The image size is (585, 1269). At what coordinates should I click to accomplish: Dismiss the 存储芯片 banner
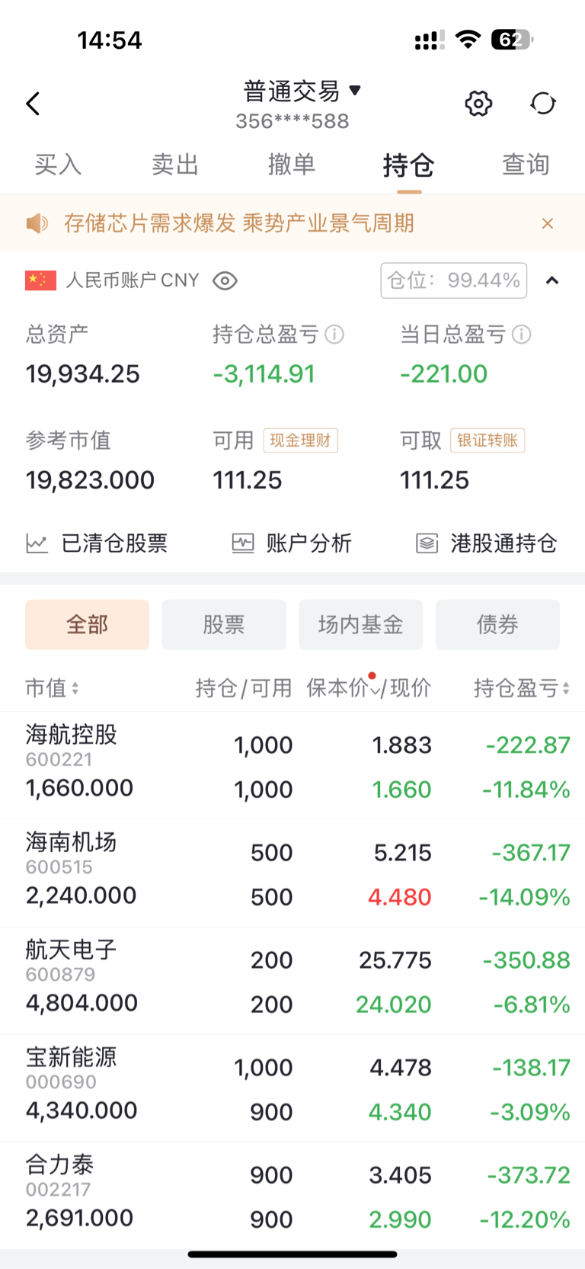pos(547,223)
